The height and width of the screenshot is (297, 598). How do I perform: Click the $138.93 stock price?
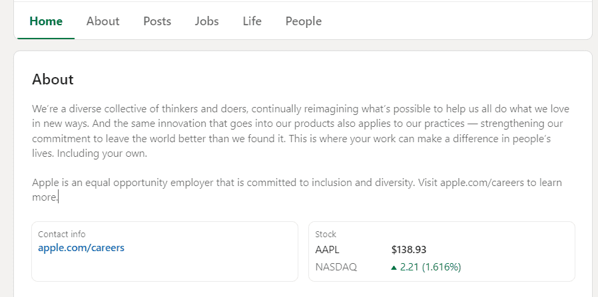pyautogui.click(x=409, y=250)
